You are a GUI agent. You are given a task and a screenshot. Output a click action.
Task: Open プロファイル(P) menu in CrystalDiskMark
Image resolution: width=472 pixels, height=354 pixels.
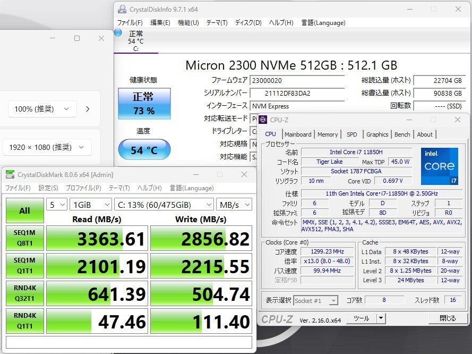point(83,188)
